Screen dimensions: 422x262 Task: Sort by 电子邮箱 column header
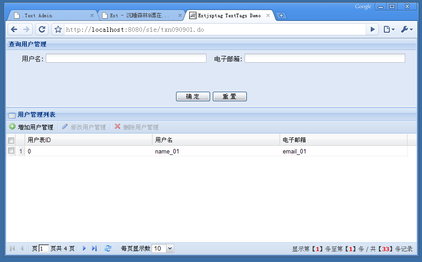pyautogui.click(x=343, y=140)
